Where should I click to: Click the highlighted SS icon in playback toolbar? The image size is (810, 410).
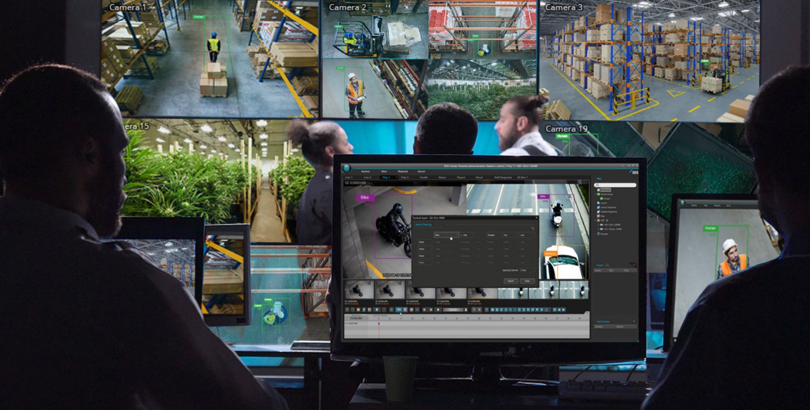click(399, 309)
